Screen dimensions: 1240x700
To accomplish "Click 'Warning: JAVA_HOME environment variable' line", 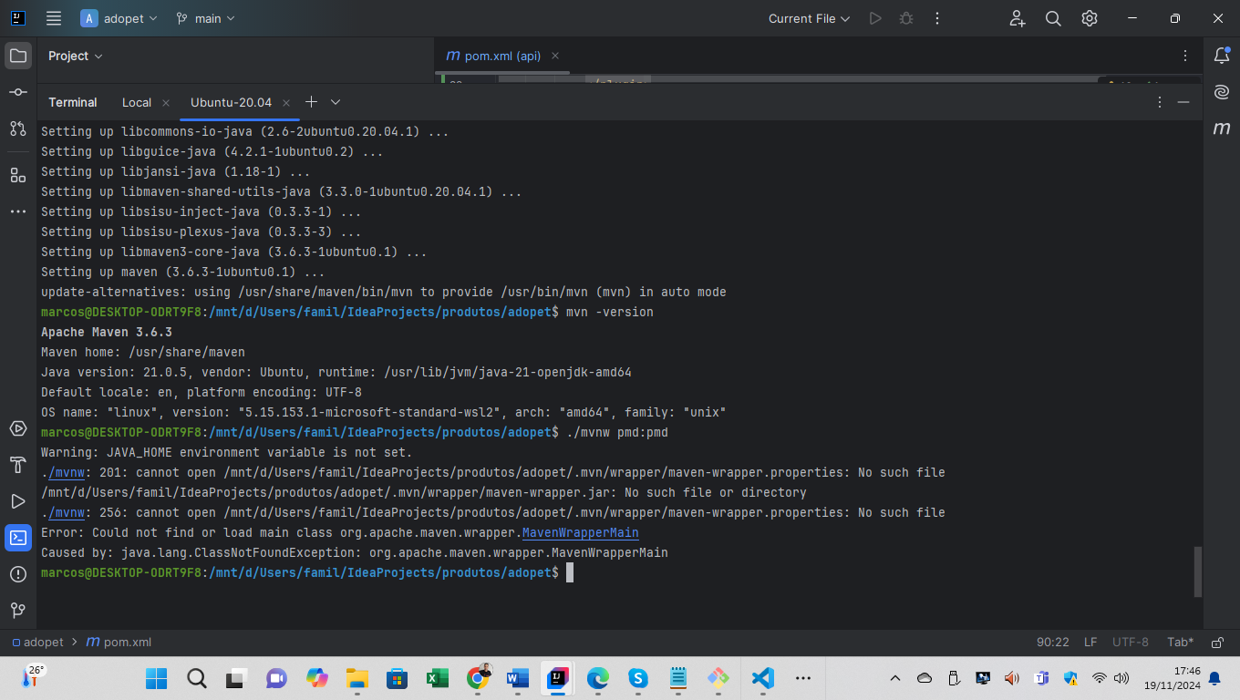I will click(x=227, y=452).
